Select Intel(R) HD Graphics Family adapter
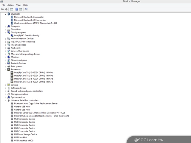Image resolution: width=191 pixels, height=143 pixels. 27,35
